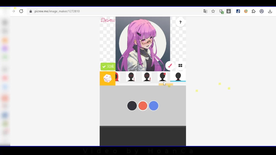Image resolution: width=276 pixels, height=155 pixels.
Task: Open the extensions puzzle-piece menu
Action: [254, 11]
